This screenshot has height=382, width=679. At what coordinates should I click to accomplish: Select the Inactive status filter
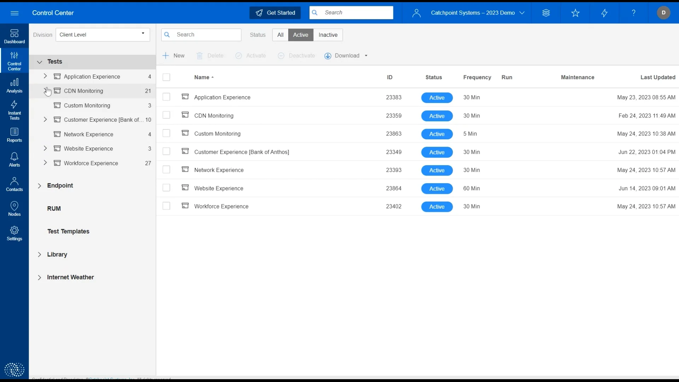coord(328,35)
